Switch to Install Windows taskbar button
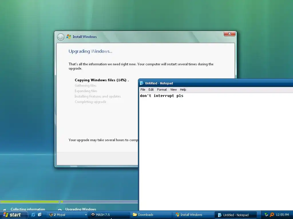 pos(193,215)
